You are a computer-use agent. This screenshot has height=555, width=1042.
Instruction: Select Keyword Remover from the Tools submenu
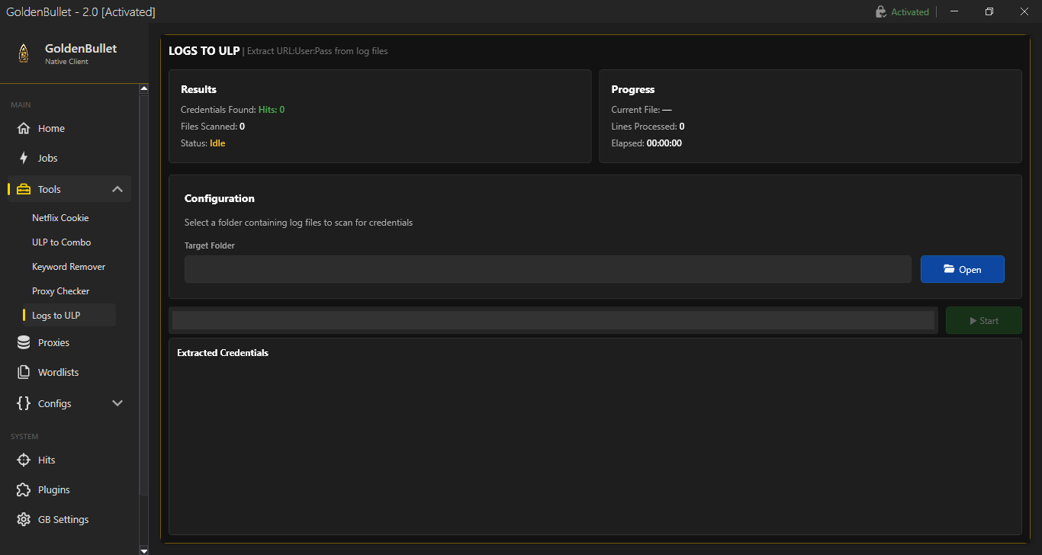[69, 267]
